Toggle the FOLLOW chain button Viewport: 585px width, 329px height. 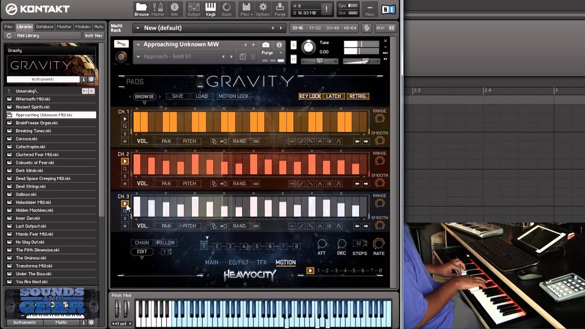pos(165,243)
